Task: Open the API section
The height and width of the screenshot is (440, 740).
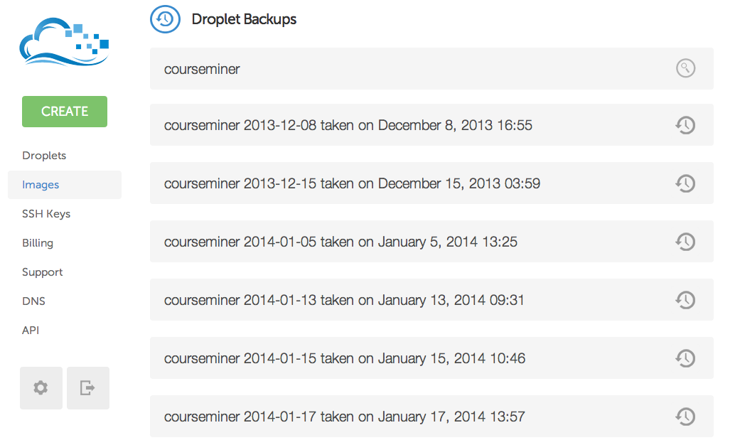Action: coord(31,331)
